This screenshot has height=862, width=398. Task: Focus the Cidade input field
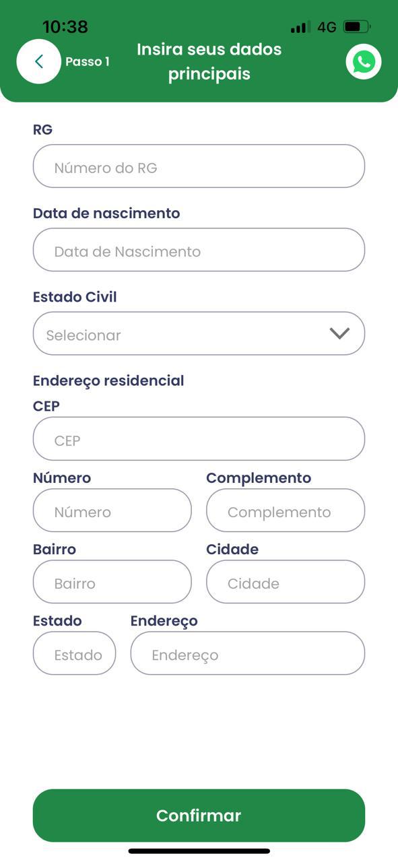point(286,582)
